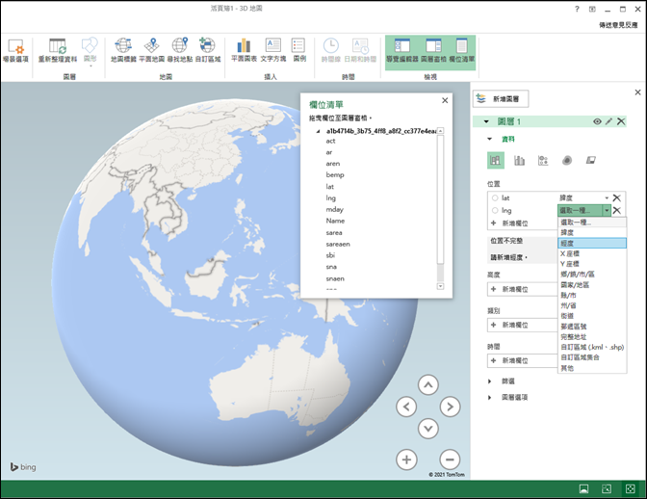Insert 平面圖表 (2D Chart)
Viewport: 647px width, 499px height.
click(x=244, y=50)
